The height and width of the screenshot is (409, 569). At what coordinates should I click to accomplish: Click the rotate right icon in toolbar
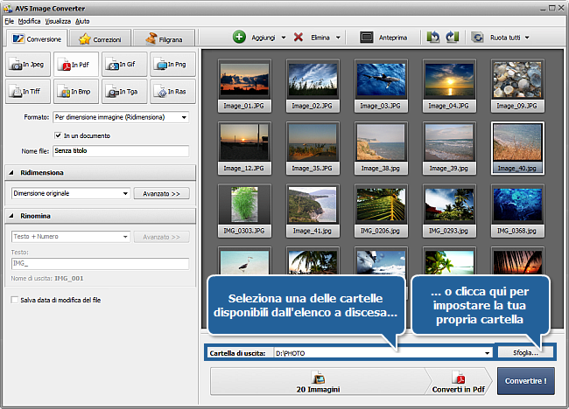point(452,38)
